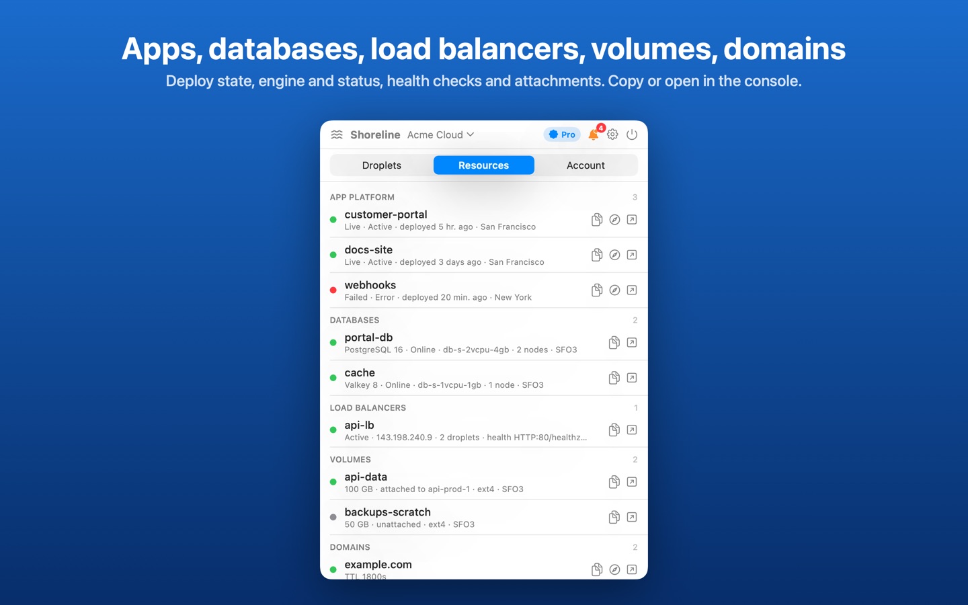Open api-lb in console

tap(632, 430)
